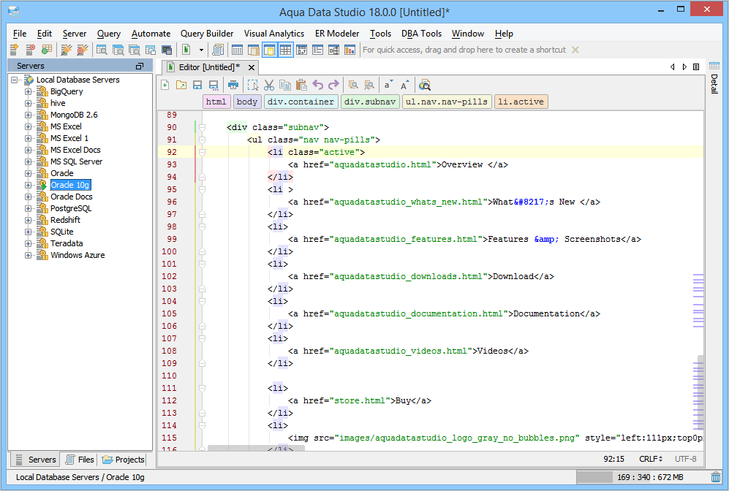Toggle the highlighted yellow cylinder view button
729x491 pixels.
[x=269, y=50]
